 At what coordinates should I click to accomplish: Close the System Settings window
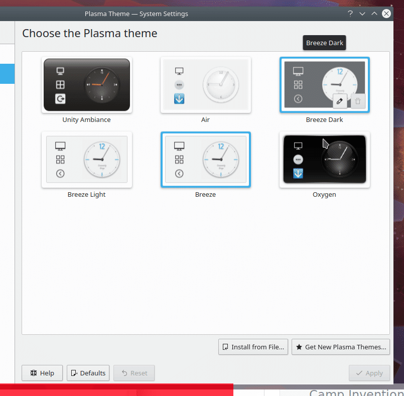[386, 14]
